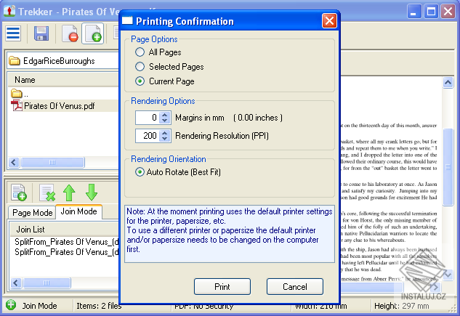
Task: Click the add page green-plus icon
Action: (93, 33)
